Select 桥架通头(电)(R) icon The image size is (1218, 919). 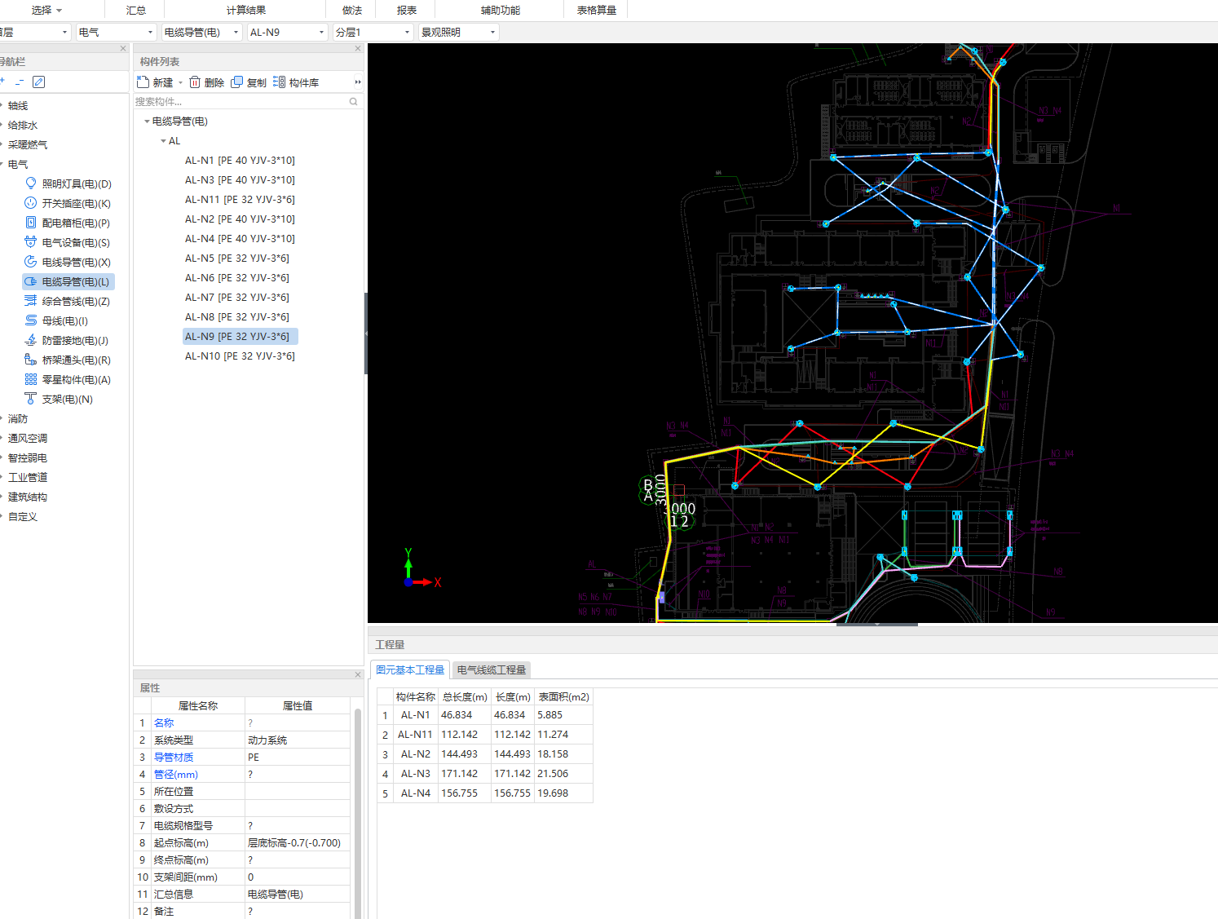(31, 360)
